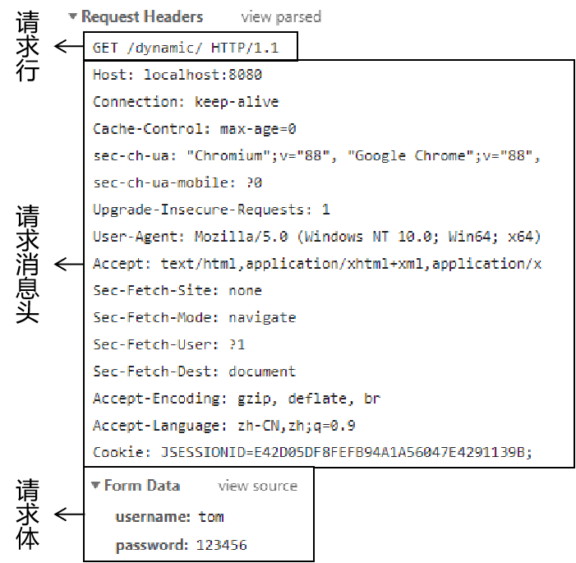The image size is (576, 563).
Task: Select the Connection: keep-alive header
Action: [186, 102]
